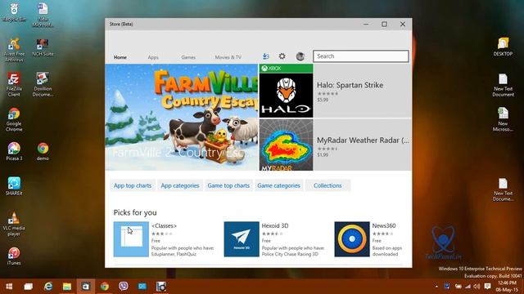Open the Halo game tile image
The width and height of the screenshot is (524, 294).
point(286,91)
